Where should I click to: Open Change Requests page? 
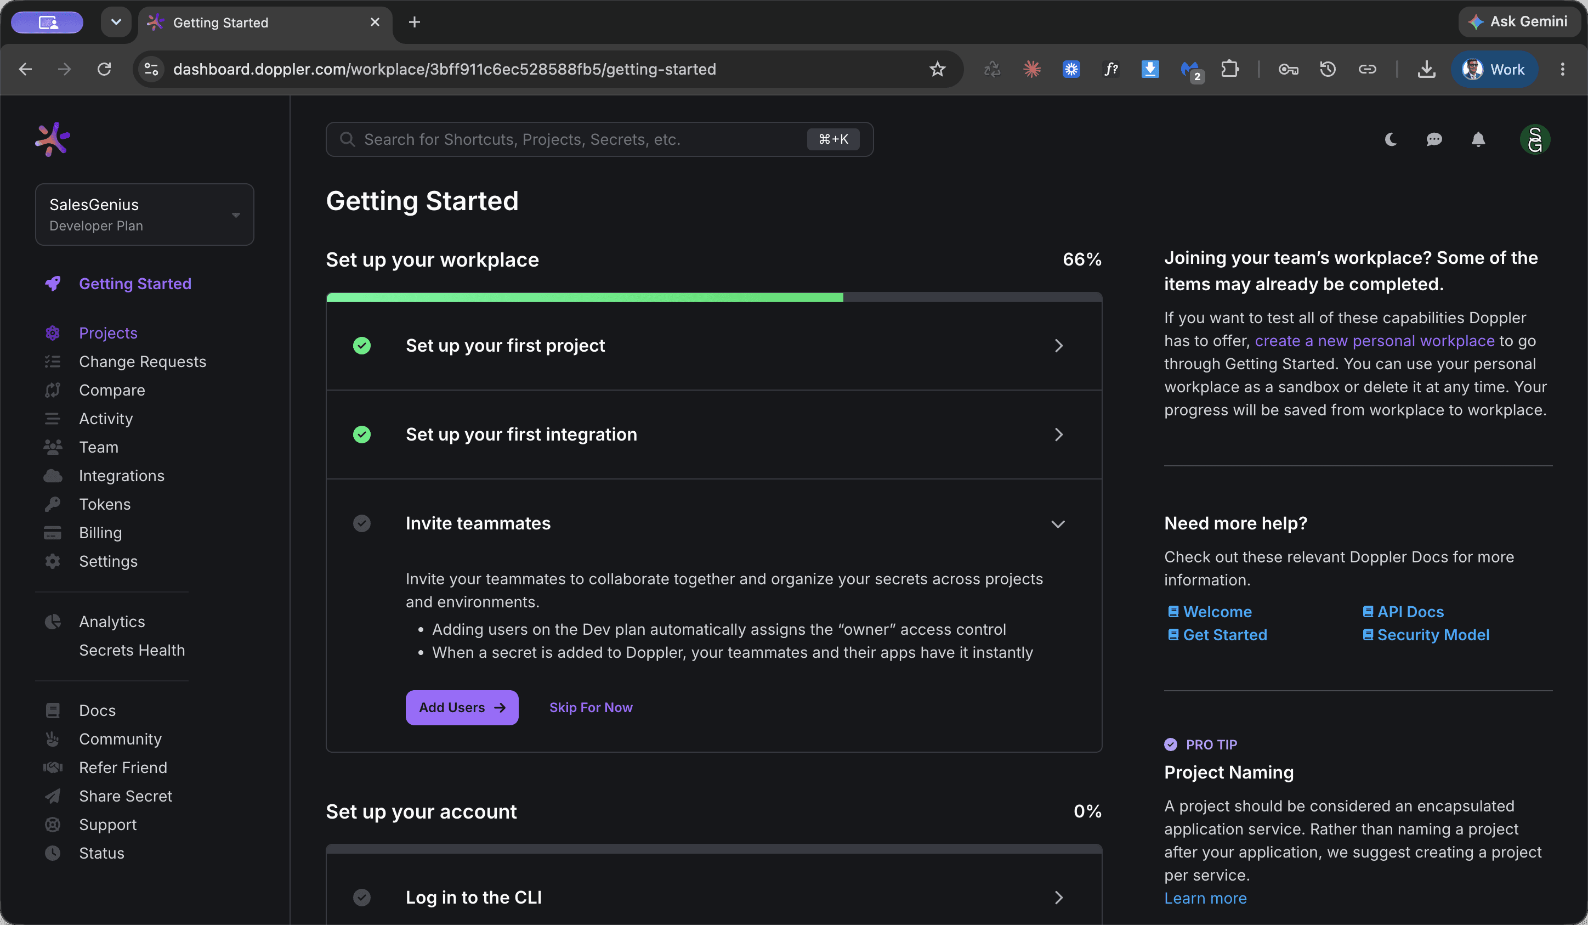[143, 362]
